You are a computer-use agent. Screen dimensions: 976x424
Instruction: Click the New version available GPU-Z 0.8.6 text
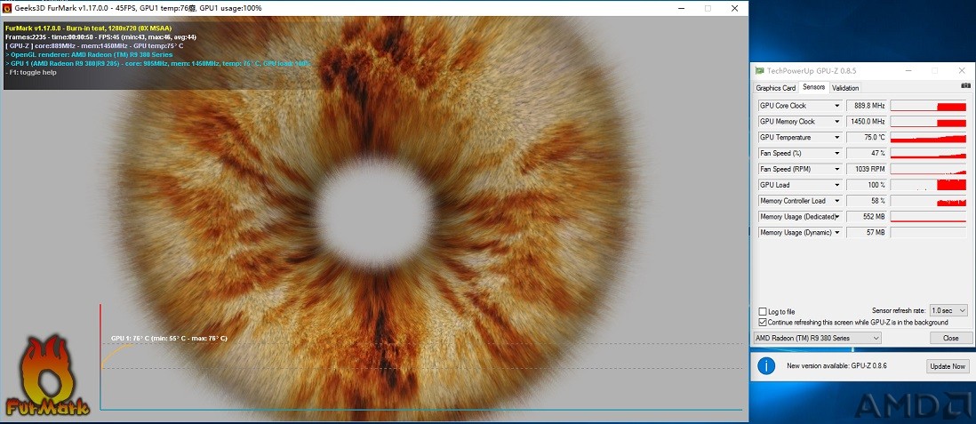point(836,366)
